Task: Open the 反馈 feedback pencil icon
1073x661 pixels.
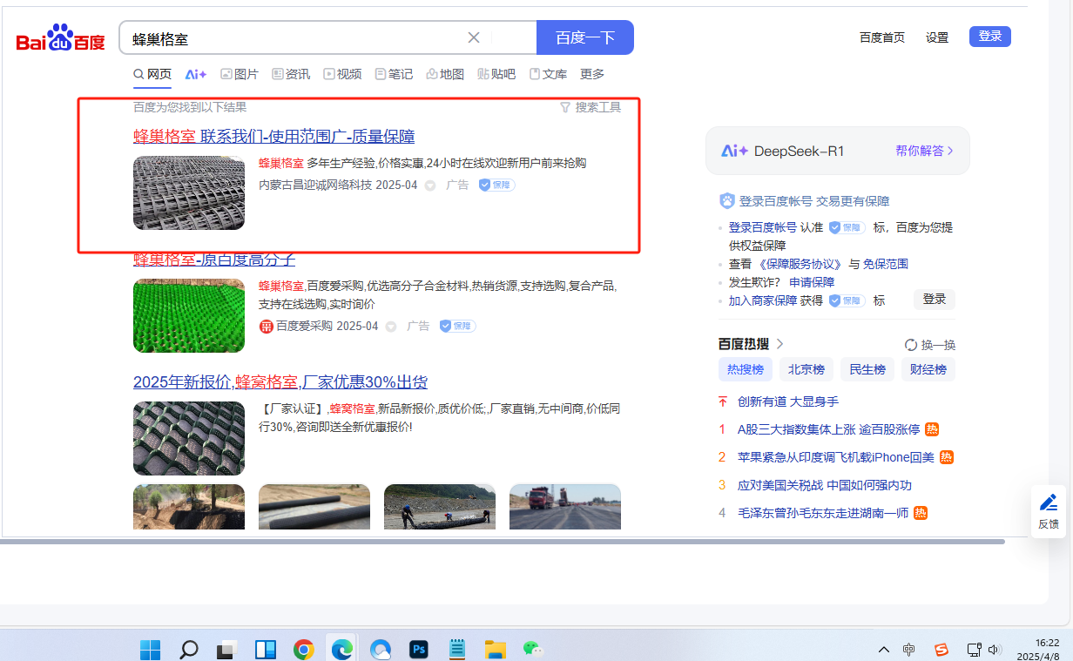Action: point(1049,502)
